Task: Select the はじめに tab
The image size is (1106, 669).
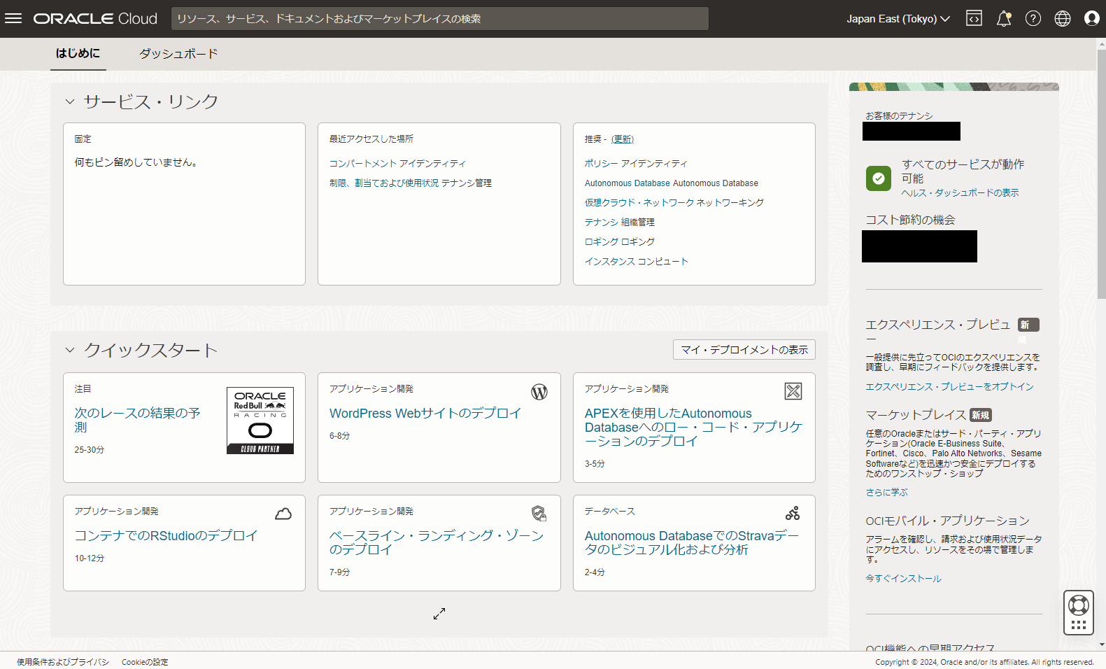Action: coord(78,54)
